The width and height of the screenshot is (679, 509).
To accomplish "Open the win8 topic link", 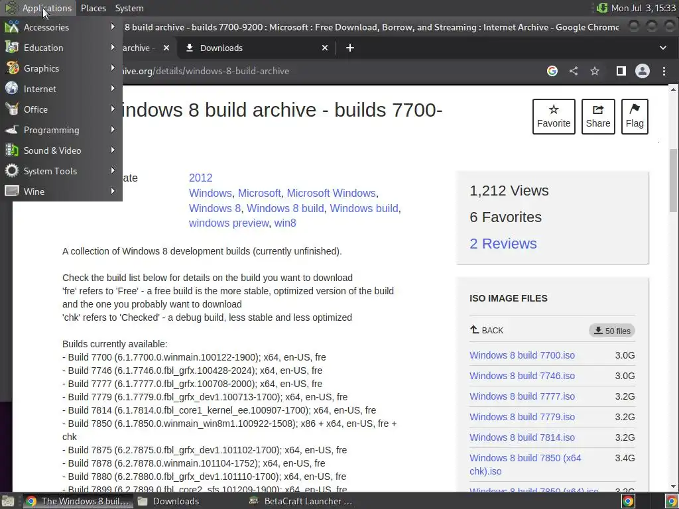I will (285, 223).
